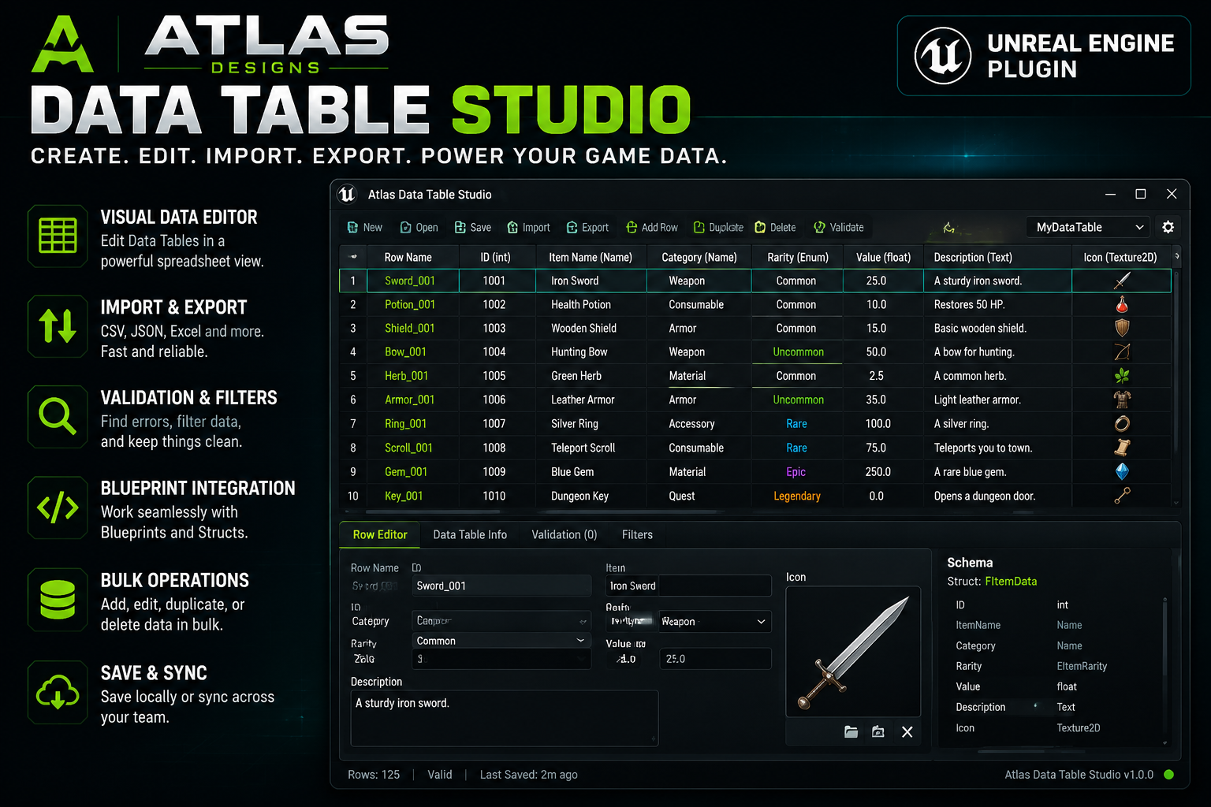Click the Value field showing 25.0
The image size is (1211, 807).
pos(715,659)
